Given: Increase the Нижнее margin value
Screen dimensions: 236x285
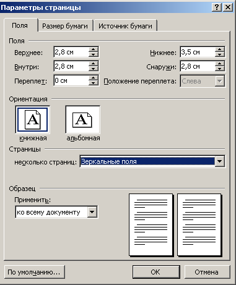Looking at the screenshot, I should [219, 49].
